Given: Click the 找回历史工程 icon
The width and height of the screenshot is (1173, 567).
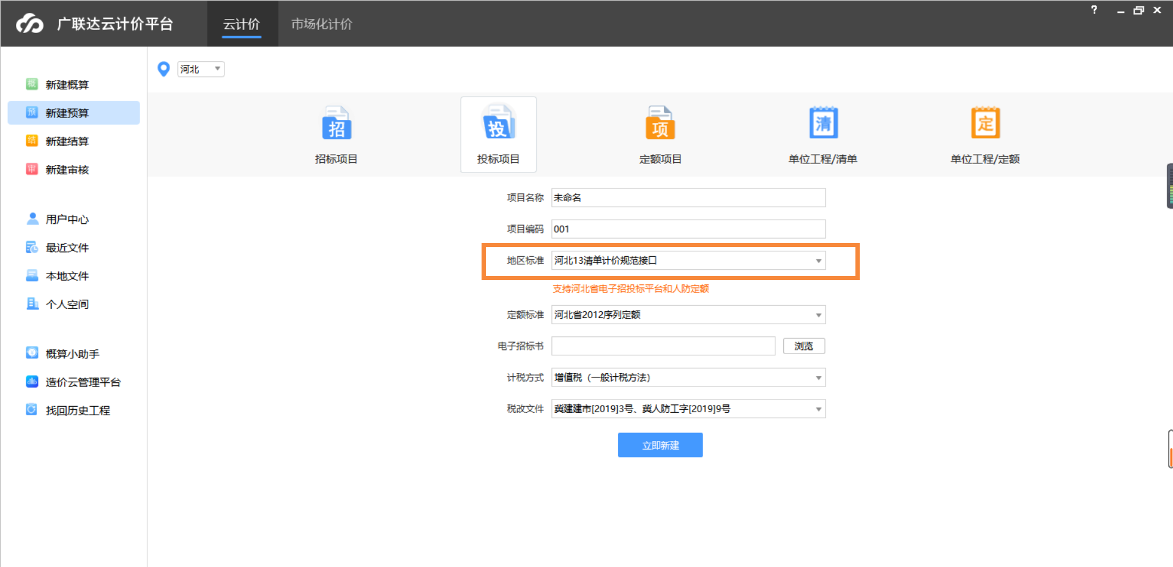Looking at the screenshot, I should (32, 409).
